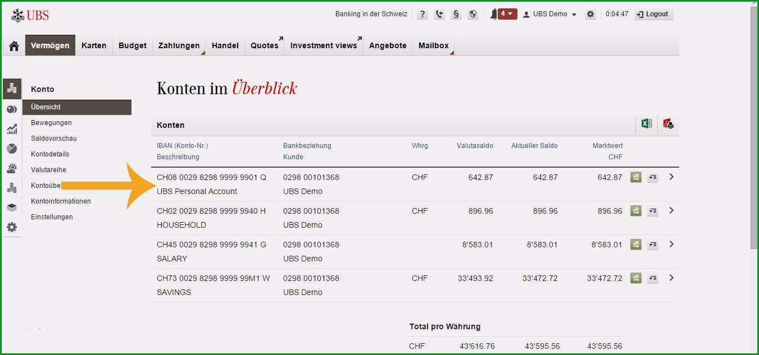Select the rising chart sidebar icon
This screenshot has width=759, height=355.
click(x=12, y=129)
